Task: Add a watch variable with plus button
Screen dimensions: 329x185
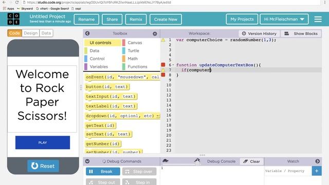Action: click(x=317, y=171)
